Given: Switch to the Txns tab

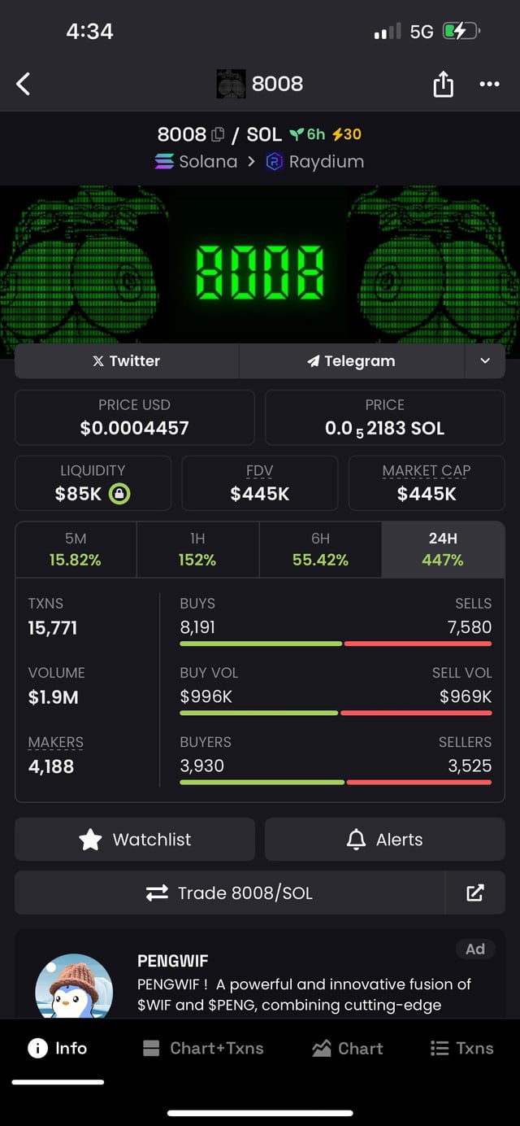Looking at the screenshot, I should (x=461, y=1049).
